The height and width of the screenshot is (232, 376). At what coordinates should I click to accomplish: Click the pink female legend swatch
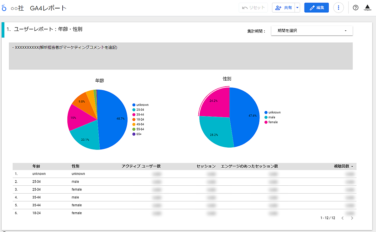(x=266, y=122)
